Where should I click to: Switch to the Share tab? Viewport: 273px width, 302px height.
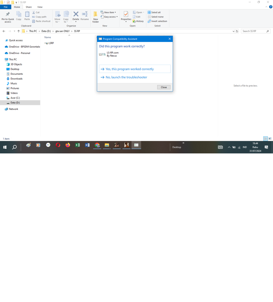pyautogui.click(x=29, y=7)
